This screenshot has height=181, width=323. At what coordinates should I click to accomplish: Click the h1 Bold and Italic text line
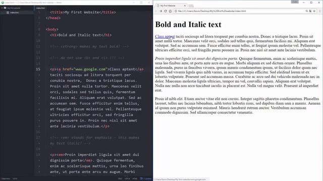(81, 35)
